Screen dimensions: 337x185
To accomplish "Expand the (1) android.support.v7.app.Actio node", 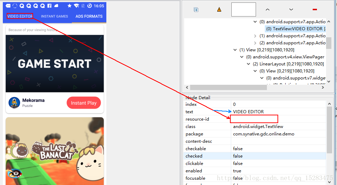I will 255,36.
